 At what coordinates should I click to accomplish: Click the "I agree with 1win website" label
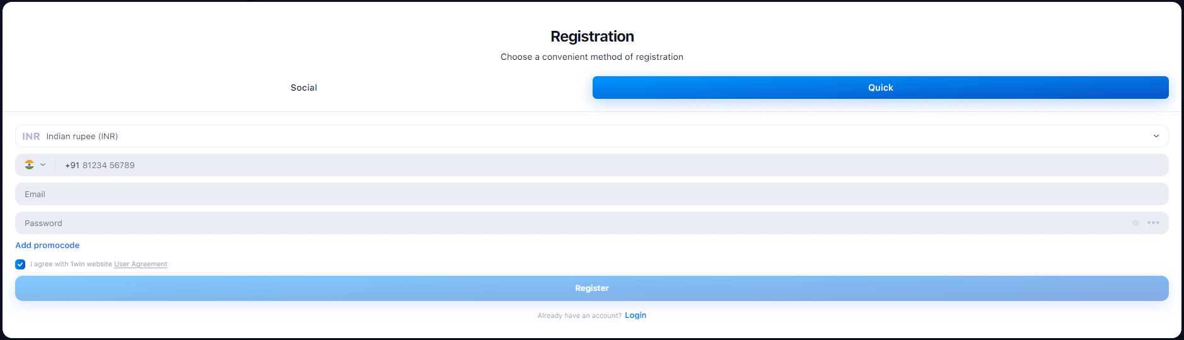(x=71, y=264)
